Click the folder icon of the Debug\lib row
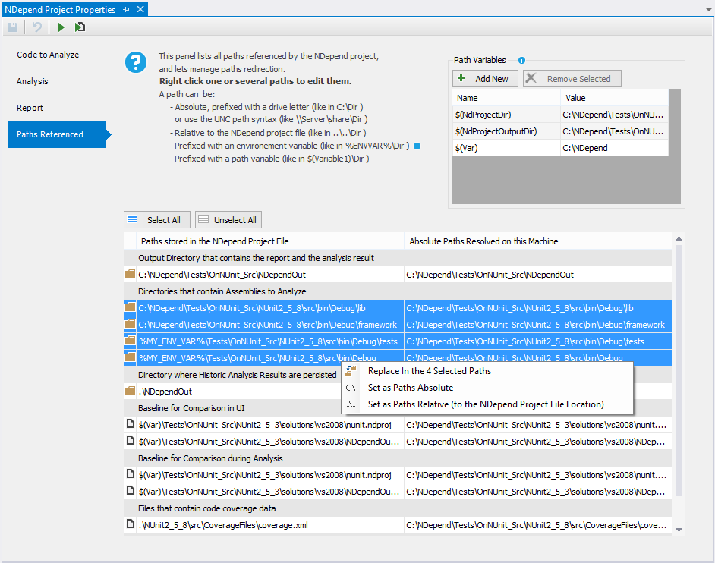Image resolution: width=715 pixels, height=563 pixels. (x=131, y=308)
